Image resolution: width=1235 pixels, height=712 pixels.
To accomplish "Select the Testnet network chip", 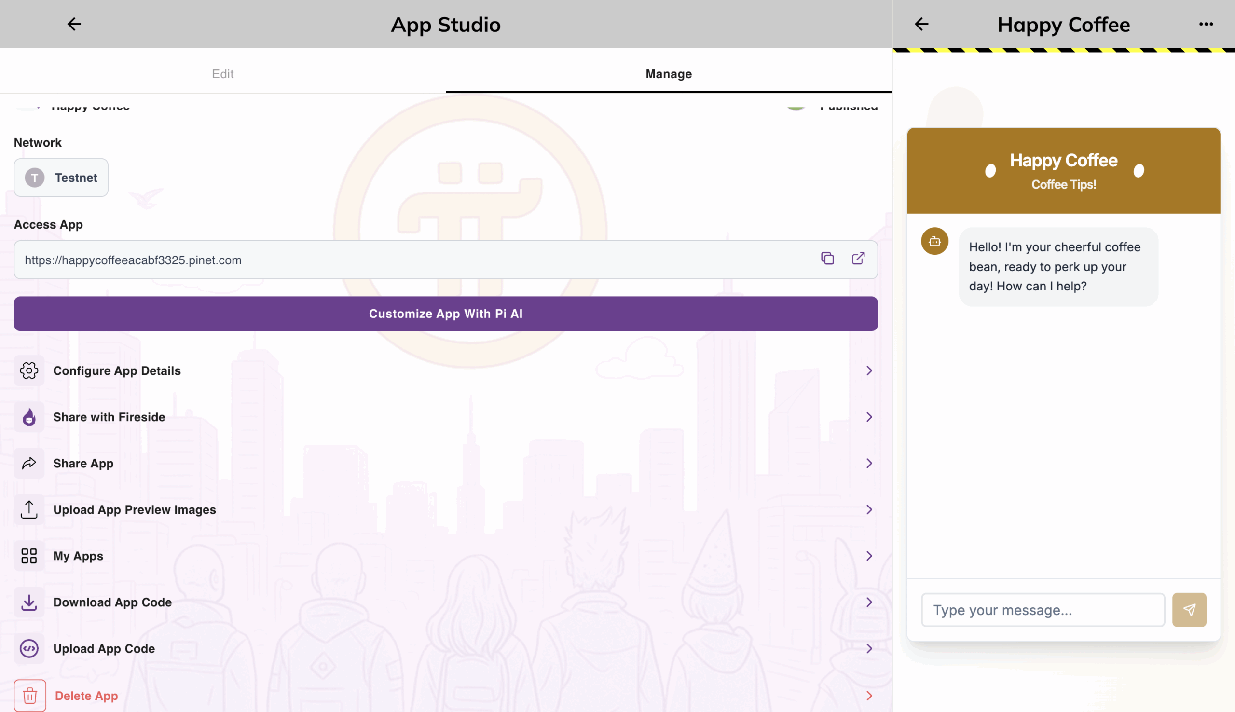I will point(61,178).
